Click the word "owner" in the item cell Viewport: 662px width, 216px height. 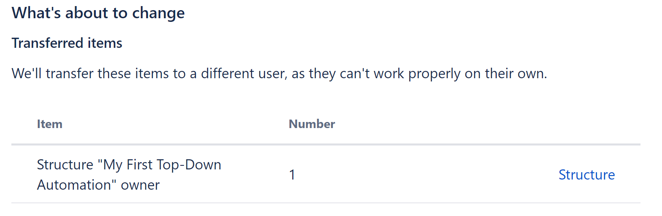pos(140,185)
